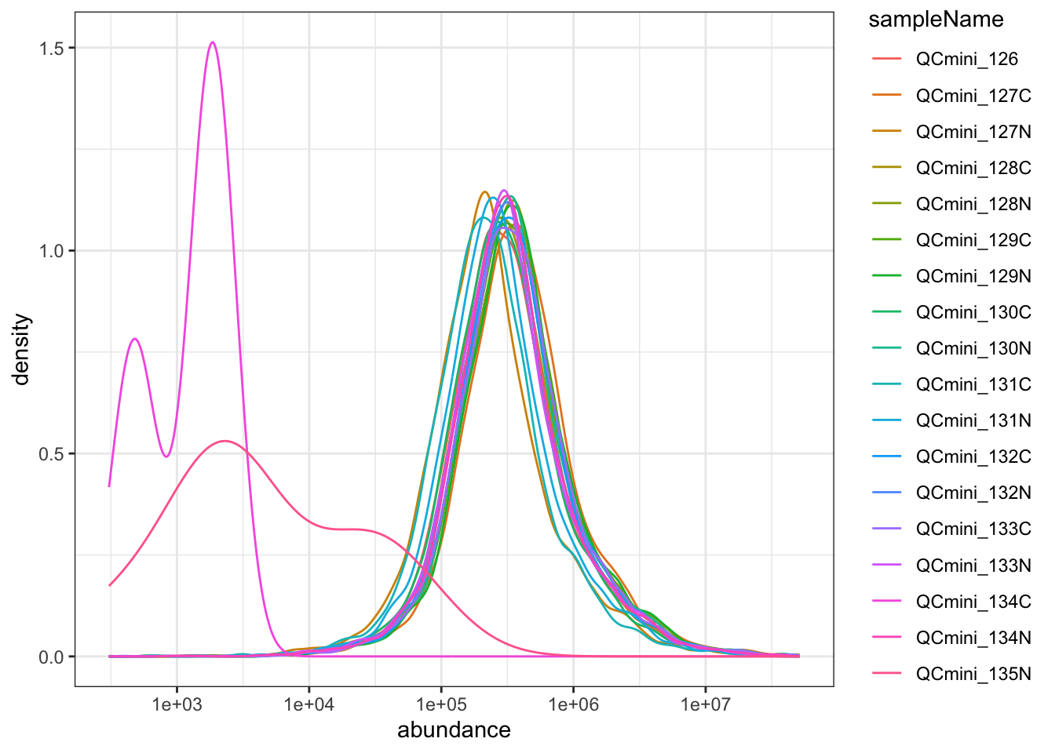Click the 1e+03 x-axis tick label
The image size is (1055, 753).
click(x=177, y=704)
